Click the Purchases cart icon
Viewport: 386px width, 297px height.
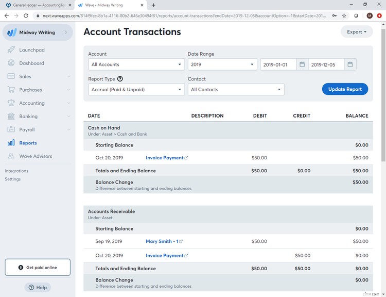(x=11, y=90)
